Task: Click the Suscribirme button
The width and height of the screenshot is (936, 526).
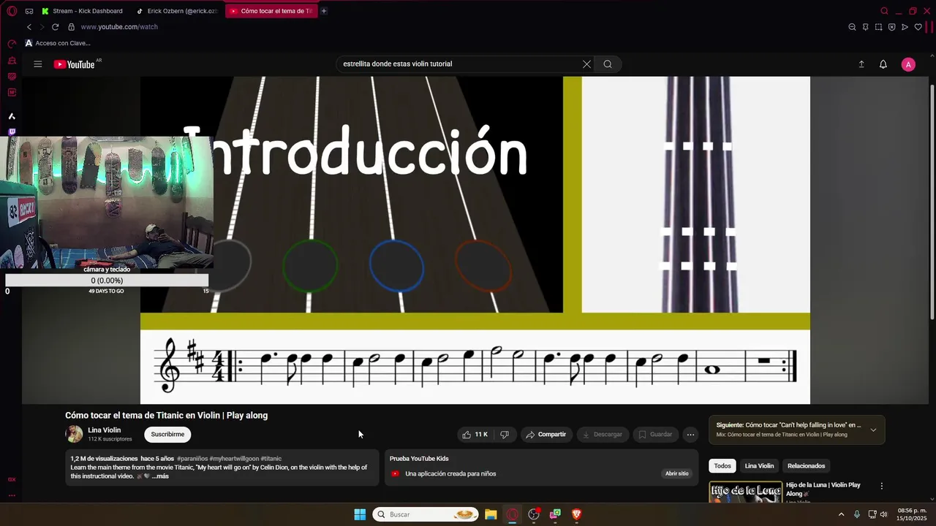Action: tap(167, 435)
